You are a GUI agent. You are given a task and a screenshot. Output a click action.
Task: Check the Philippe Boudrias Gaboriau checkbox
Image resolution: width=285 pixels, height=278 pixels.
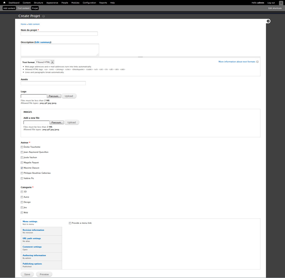point(22,173)
